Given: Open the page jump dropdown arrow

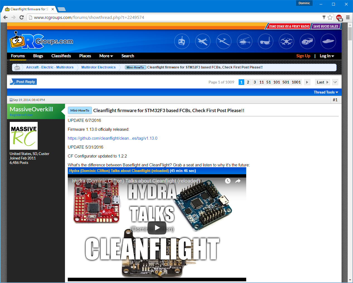Looking at the screenshot, I should pos(335,82).
